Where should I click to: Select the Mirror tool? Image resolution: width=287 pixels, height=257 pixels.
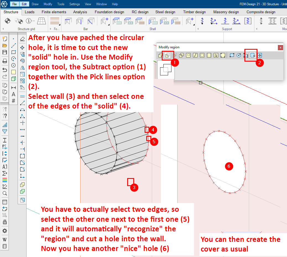pos(22,68)
